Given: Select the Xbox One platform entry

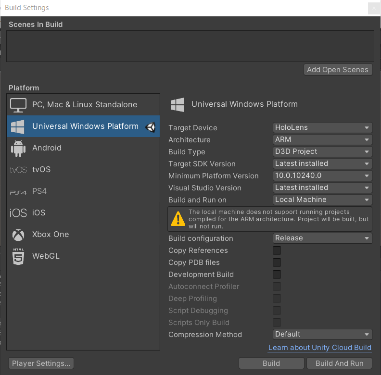Looking at the screenshot, I should (83, 235).
